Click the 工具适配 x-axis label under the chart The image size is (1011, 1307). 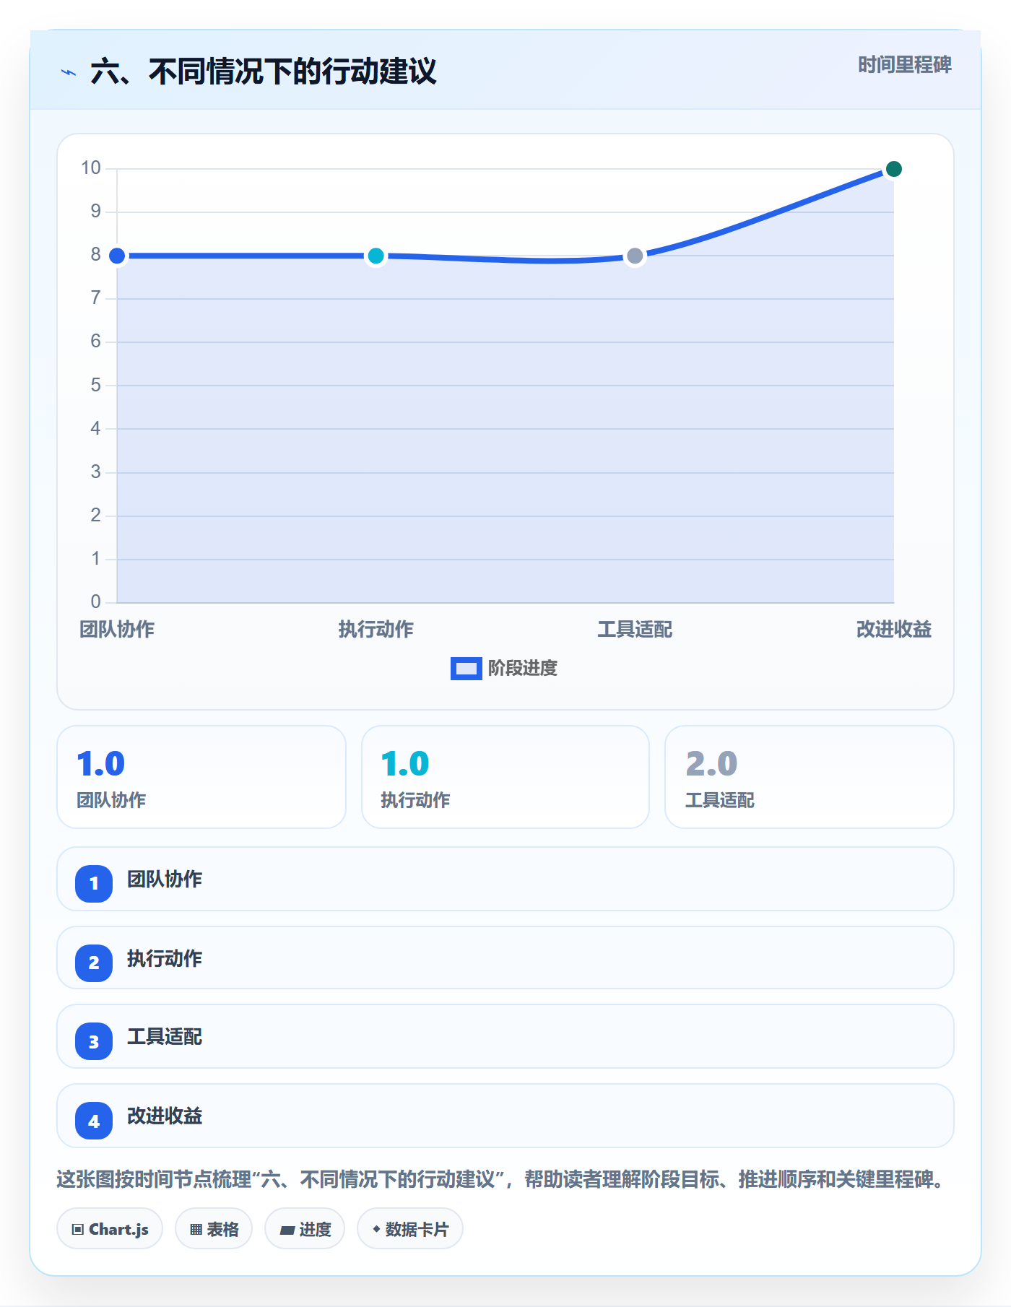(x=635, y=630)
